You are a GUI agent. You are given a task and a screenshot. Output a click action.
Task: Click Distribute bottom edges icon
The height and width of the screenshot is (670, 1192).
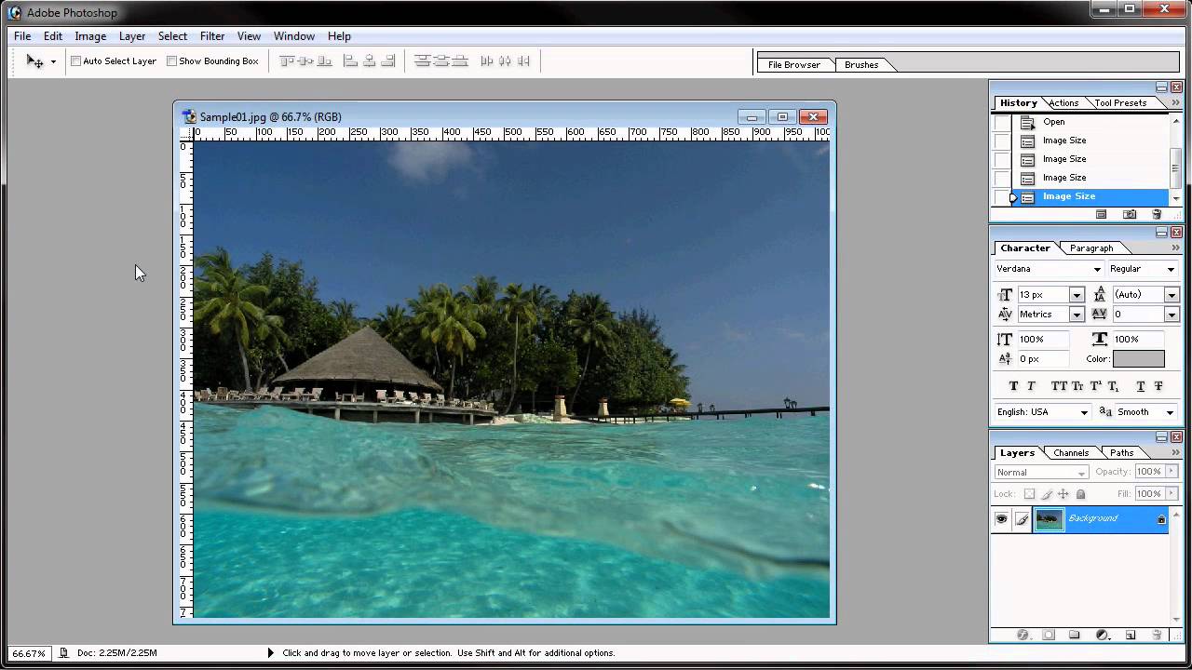pos(460,61)
